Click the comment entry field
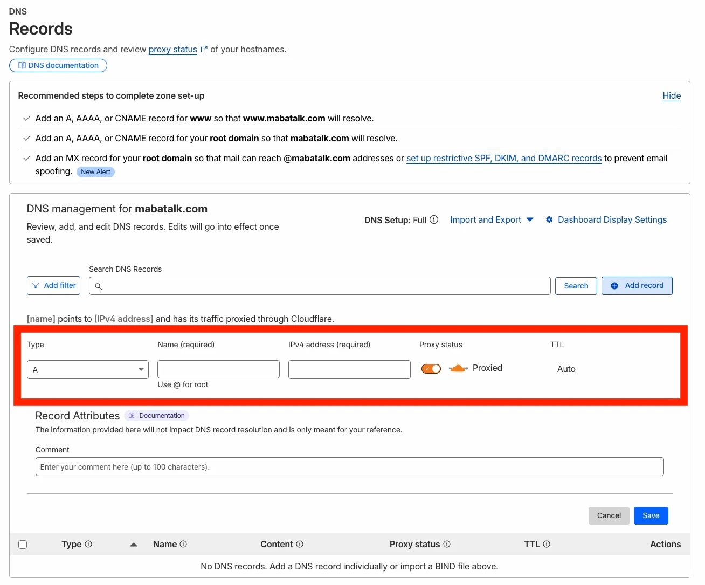The height and width of the screenshot is (585, 705). click(349, 466)
